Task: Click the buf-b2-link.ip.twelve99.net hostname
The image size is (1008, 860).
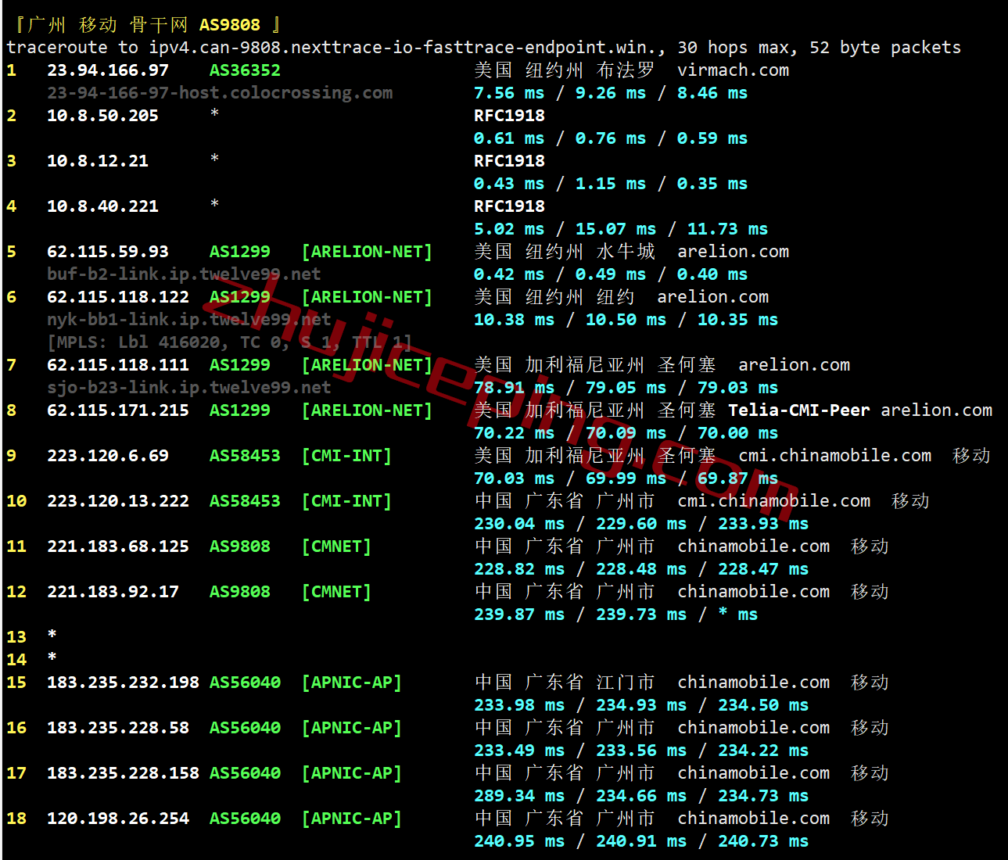Action: tap(184, 274)
